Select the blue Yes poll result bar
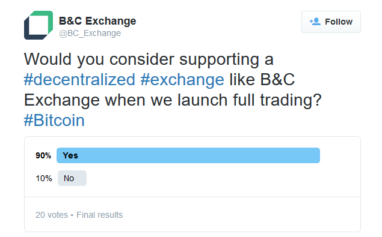This screenshot has height=237, width=382. pos(188,155)
